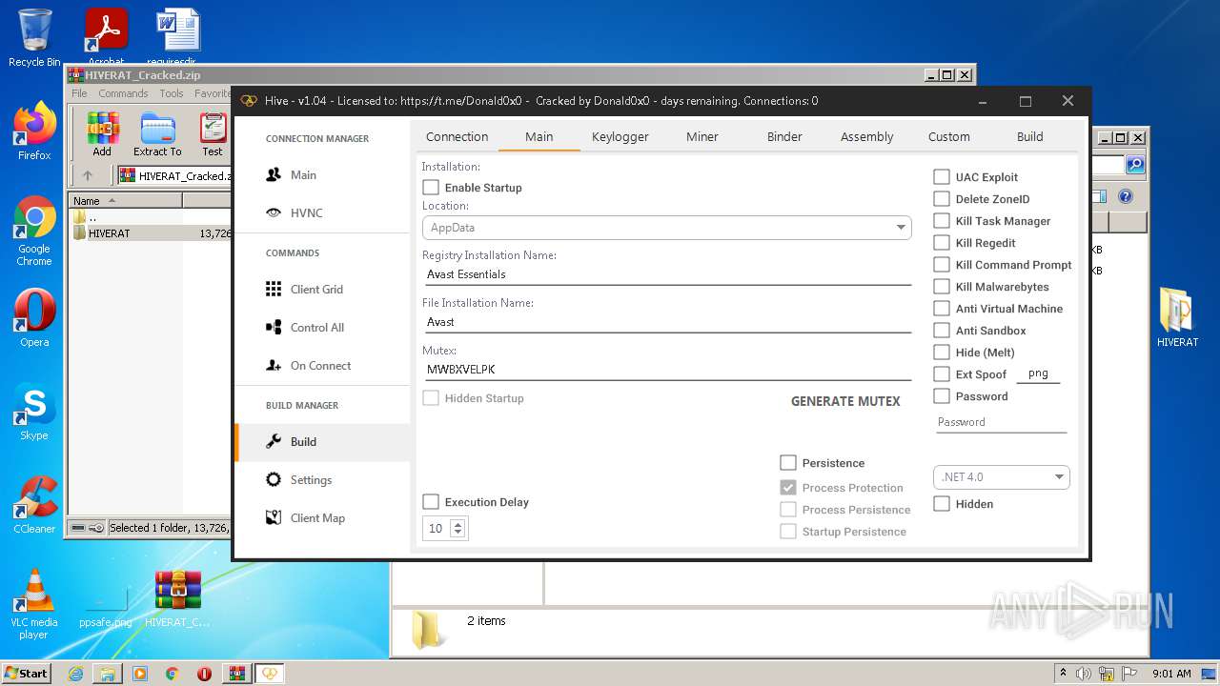
Task: Adjust execution delay value stepper
Action: click(x=457, y=528)
